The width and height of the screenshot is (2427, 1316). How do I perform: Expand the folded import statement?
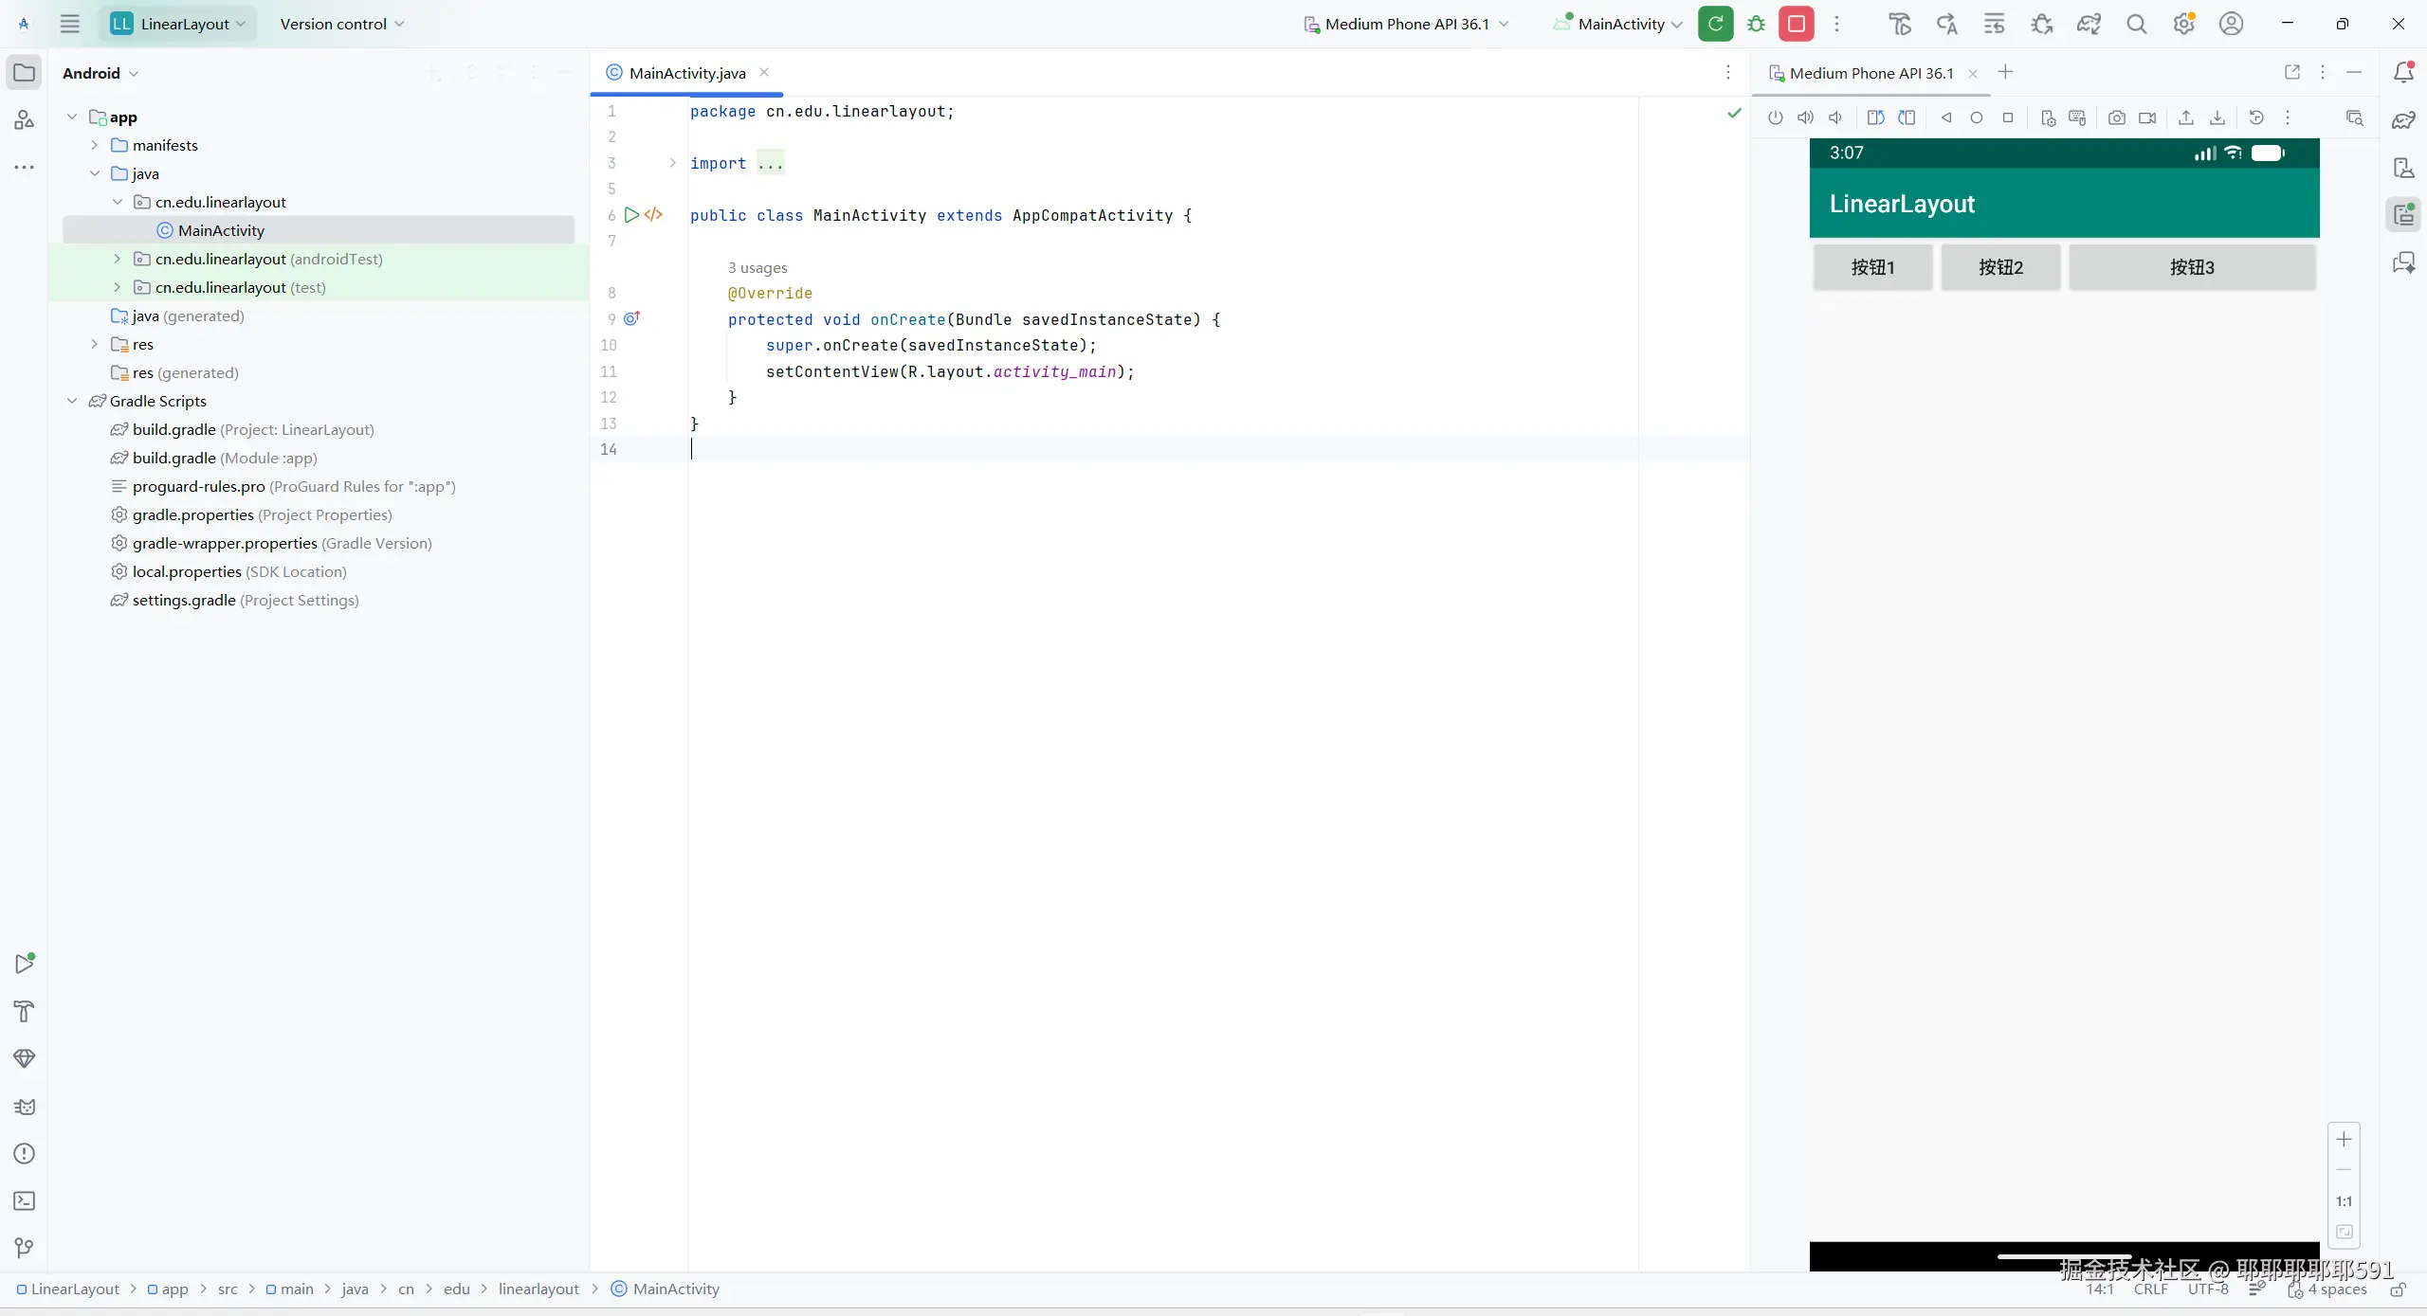click(x=672, y=163)
